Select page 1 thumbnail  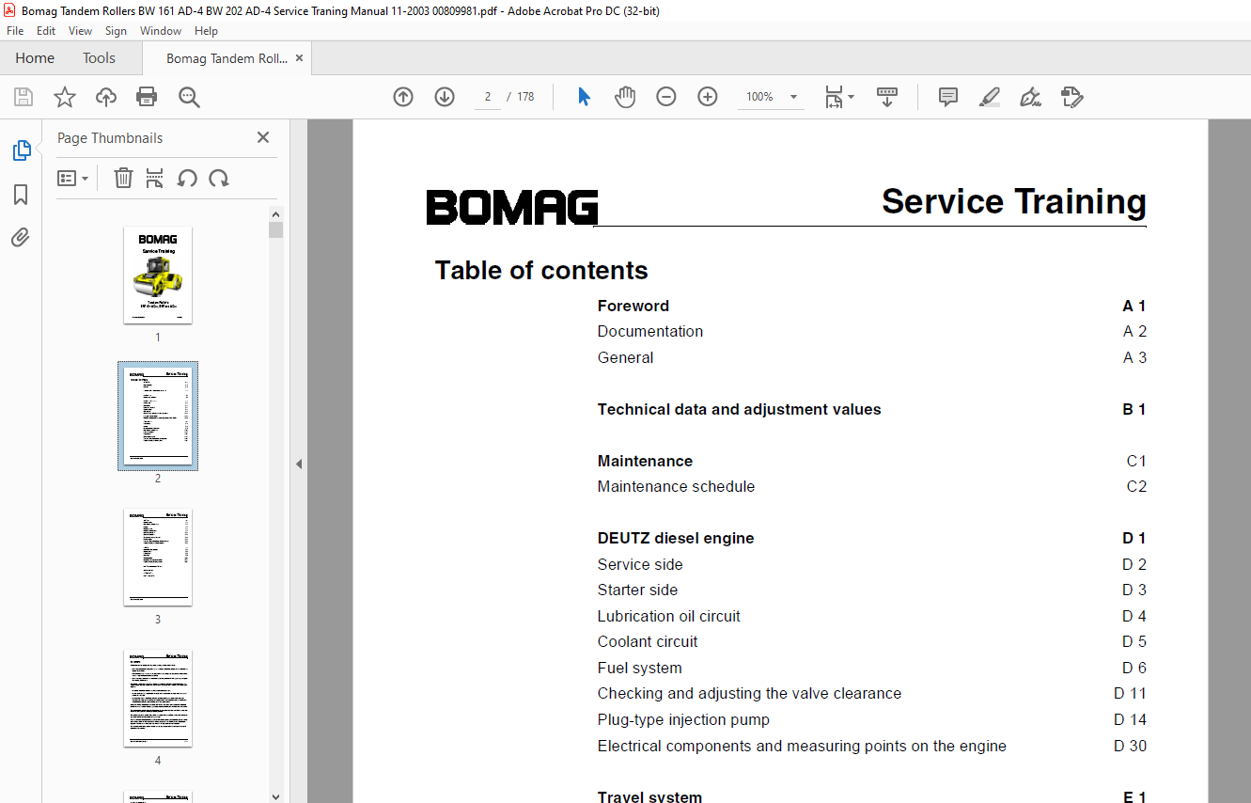pos(158,275)
